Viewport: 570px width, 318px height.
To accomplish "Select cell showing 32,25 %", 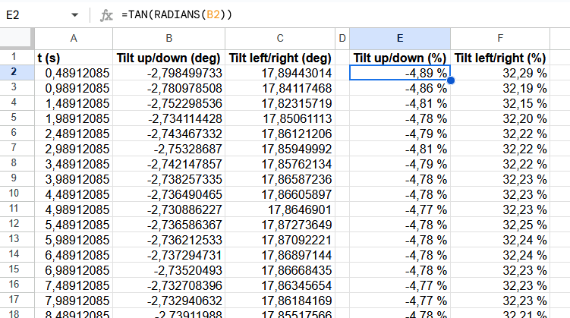I will point(499,224).
